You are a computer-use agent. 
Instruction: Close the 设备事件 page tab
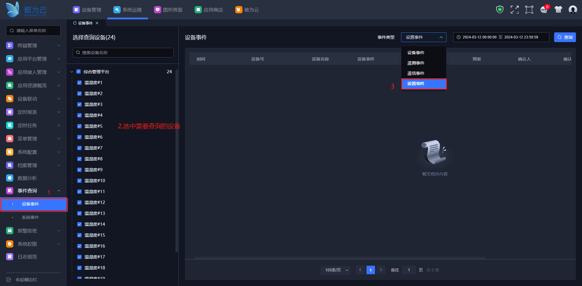97,23
